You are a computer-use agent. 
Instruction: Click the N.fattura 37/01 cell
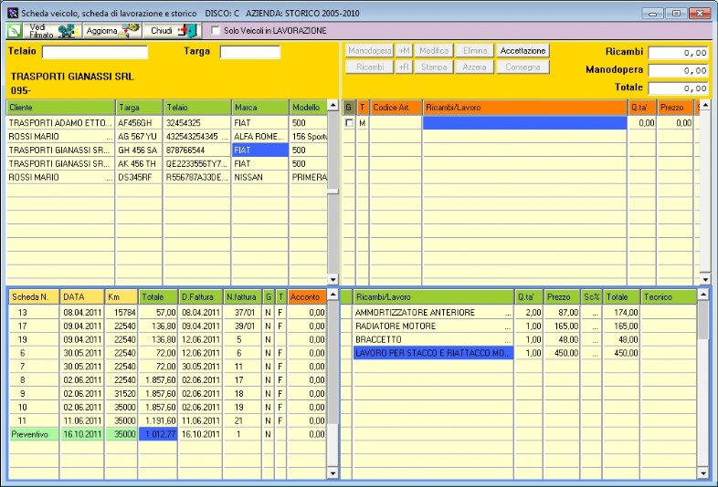(x=242, y=312)
